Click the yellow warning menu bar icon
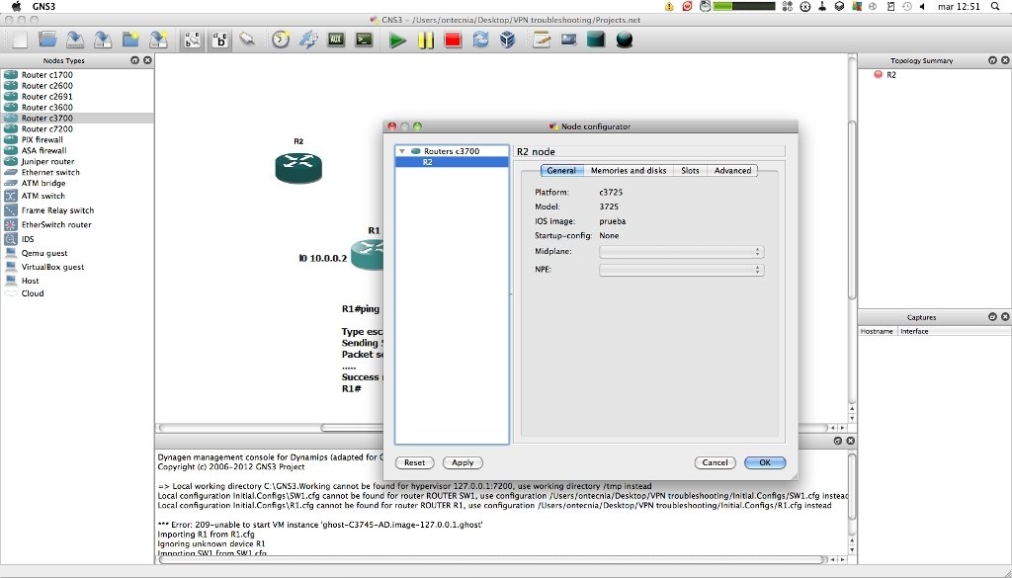Viewport: 1012px width, 578px height. 669,7
